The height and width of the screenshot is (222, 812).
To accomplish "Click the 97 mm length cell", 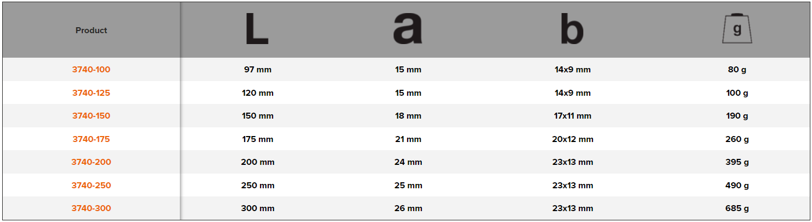I will [258, 70].
